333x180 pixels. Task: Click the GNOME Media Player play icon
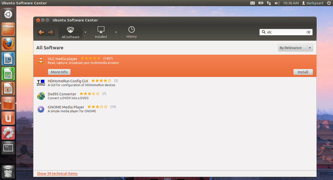[41, 109]
